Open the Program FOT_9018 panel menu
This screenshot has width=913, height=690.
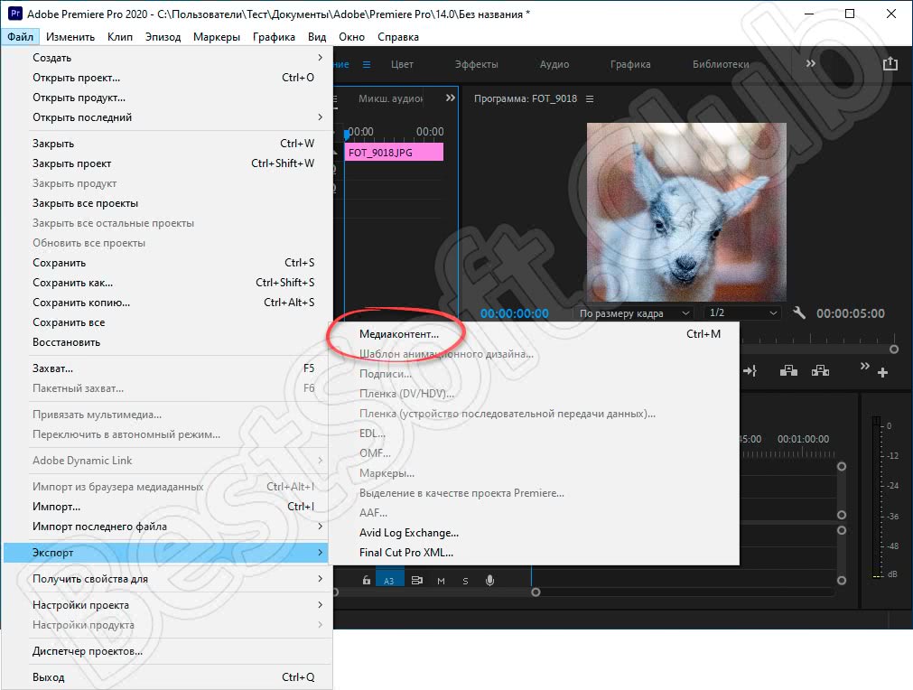[590, 98]
